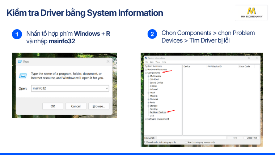Select Display under Components
The width and height of the screenshot is (275, 155).
coord(153,86)
